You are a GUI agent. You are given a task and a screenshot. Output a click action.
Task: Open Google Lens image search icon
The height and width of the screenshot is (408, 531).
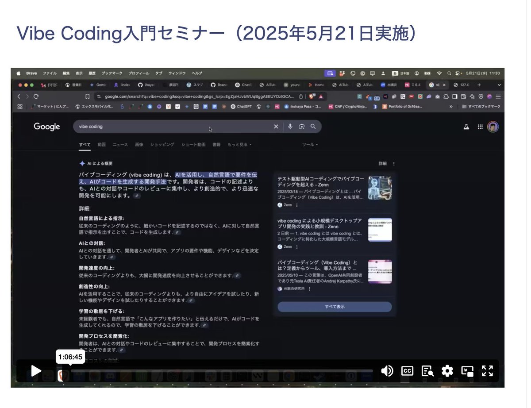click(x=302, y=127)
